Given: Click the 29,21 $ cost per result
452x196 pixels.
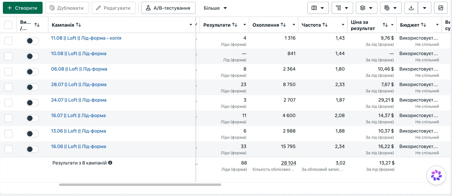Looking at the screenshot, I should pyautogui.click(x=386, y=100).
